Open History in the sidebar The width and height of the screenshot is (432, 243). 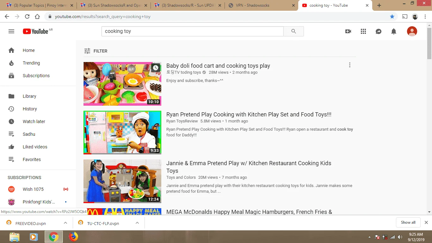[38, 109]
